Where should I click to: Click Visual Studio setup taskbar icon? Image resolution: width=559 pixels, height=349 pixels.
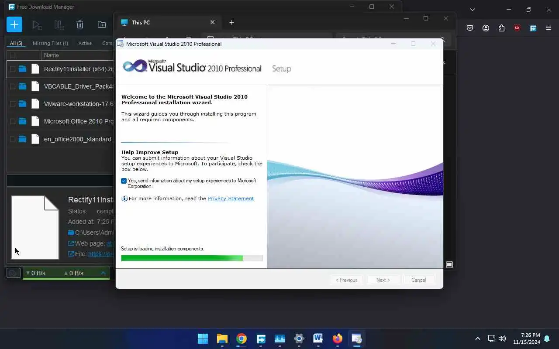[356, 339]
